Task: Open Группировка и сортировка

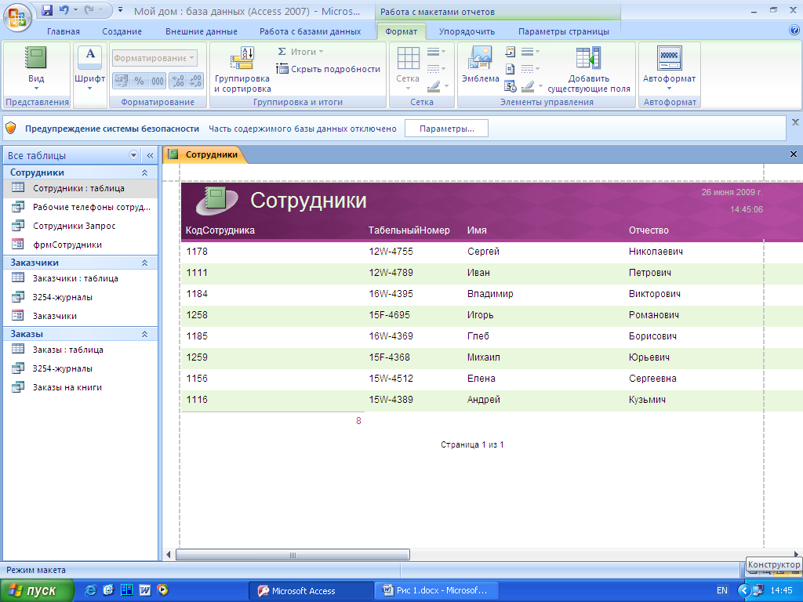Action: pyautogui.click(x=242, y=70)
